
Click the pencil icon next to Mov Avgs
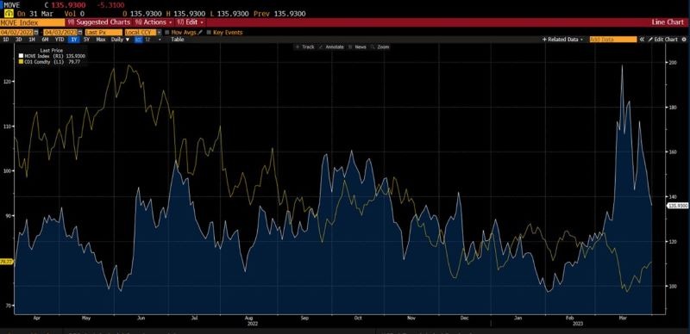[x=200, y=32]
